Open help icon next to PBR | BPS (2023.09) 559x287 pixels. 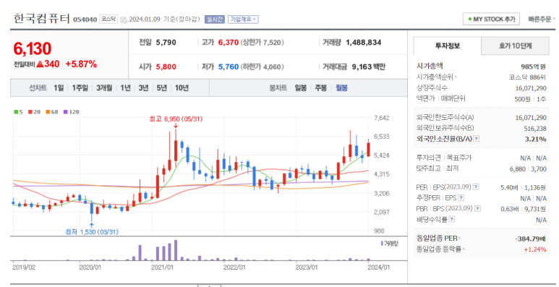click(478, 209)
